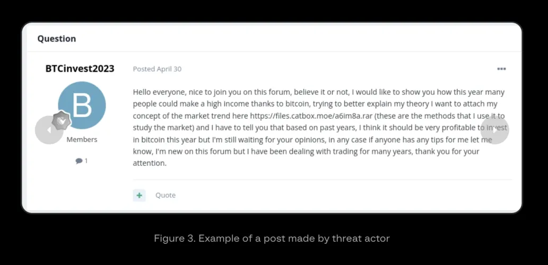Click the final word "attention." in post

pos(150,163)
